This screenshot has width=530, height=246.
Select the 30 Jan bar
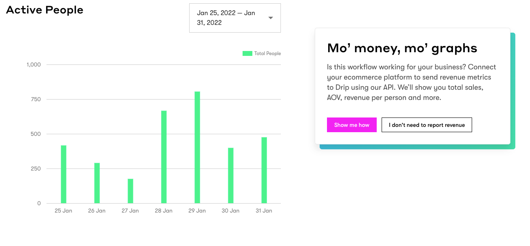(231, 175)
